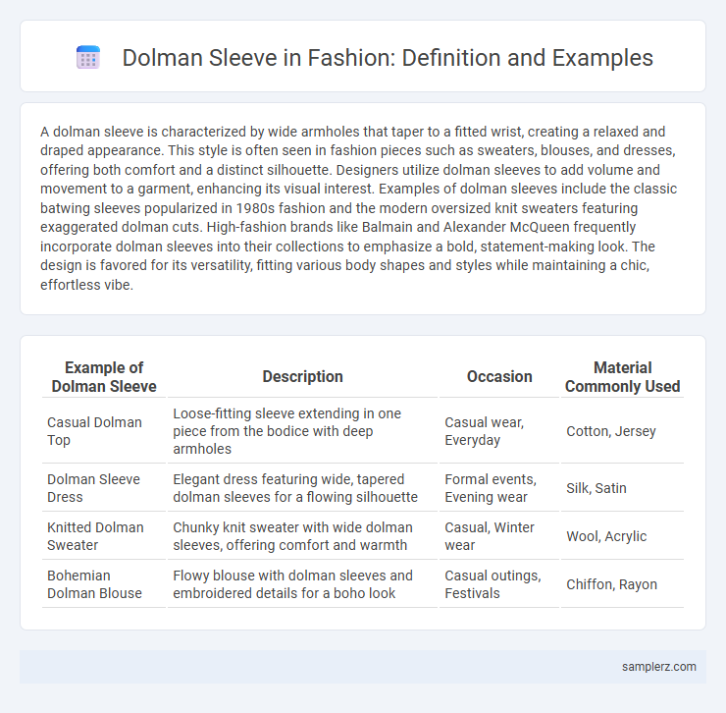Click the Elegant dress featuring wide description cell
Viewport: 726px width, 713px height.
pos(302,488)
